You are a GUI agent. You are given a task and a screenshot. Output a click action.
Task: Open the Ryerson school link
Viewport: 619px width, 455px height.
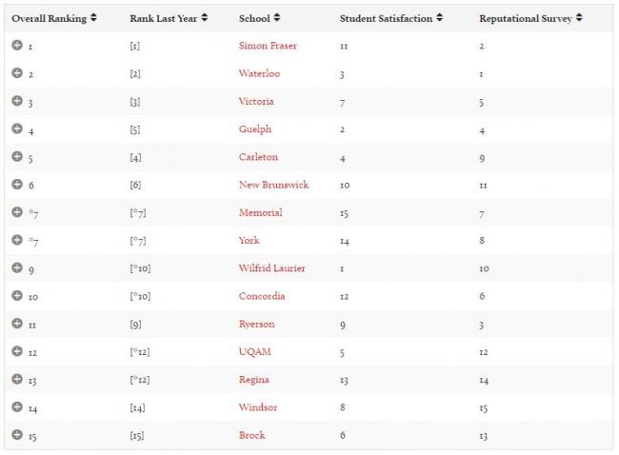point(256,324)
